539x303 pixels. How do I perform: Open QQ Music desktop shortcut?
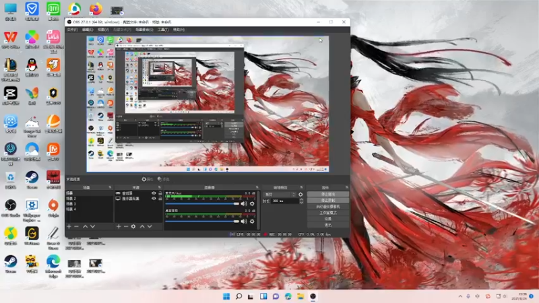pyautogui.click(x=11, y=236)
